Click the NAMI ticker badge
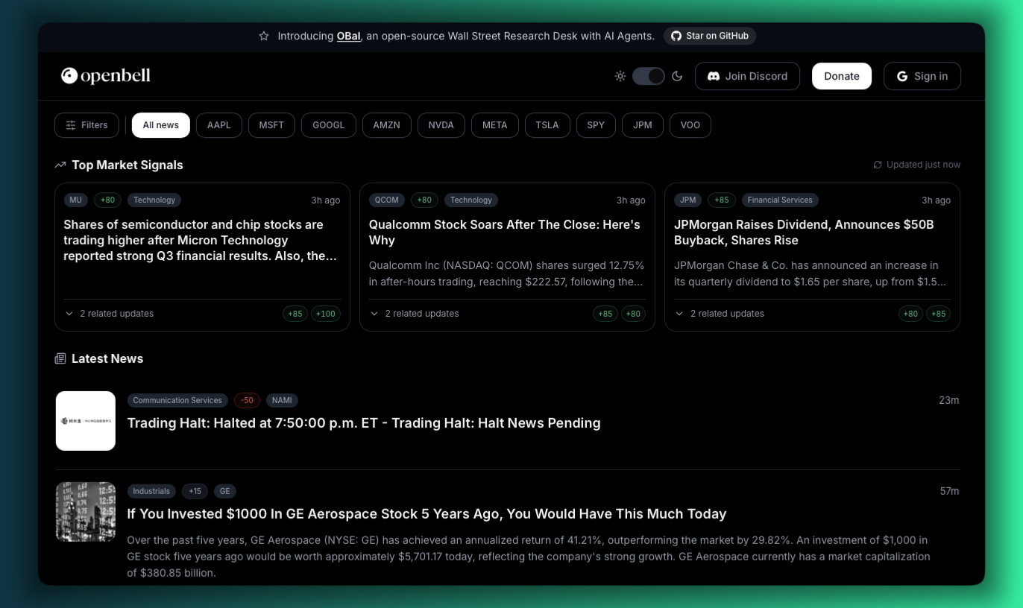This screenshot has height=608, width=1023. 282,400
